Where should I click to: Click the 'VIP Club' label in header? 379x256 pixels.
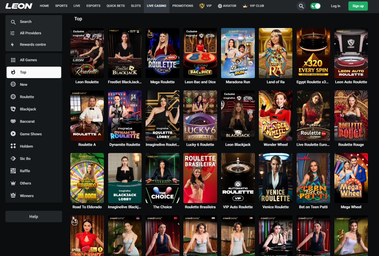coord(257,6)
